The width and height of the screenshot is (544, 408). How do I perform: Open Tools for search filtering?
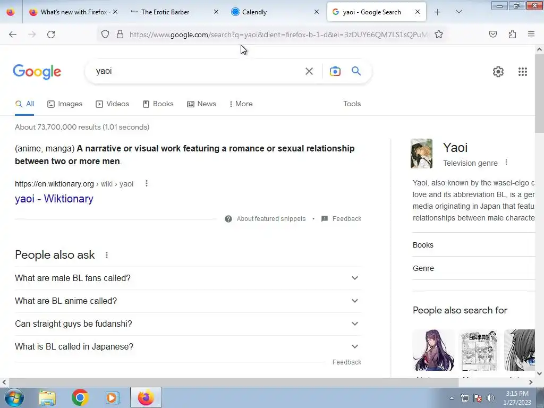tap(352, 104)
